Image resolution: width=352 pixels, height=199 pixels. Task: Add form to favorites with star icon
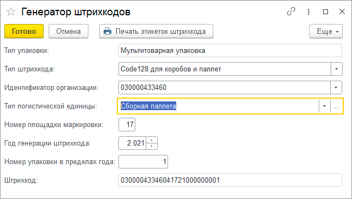11,11
